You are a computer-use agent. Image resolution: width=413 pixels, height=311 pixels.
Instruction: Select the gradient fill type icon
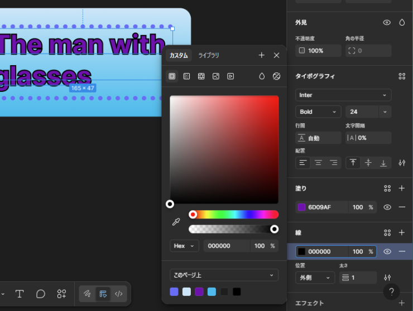coord(186,76)
